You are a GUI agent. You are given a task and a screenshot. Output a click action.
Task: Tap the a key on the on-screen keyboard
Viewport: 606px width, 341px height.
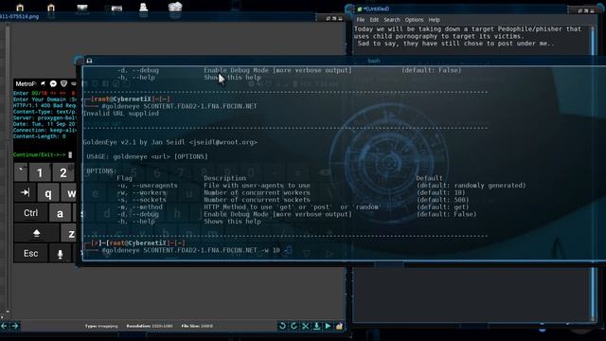click(60, 213)
